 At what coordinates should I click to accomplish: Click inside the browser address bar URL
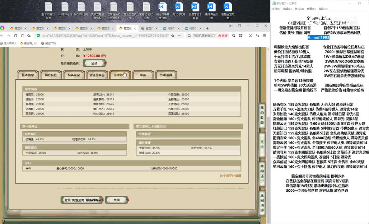[x=105, y=36]
